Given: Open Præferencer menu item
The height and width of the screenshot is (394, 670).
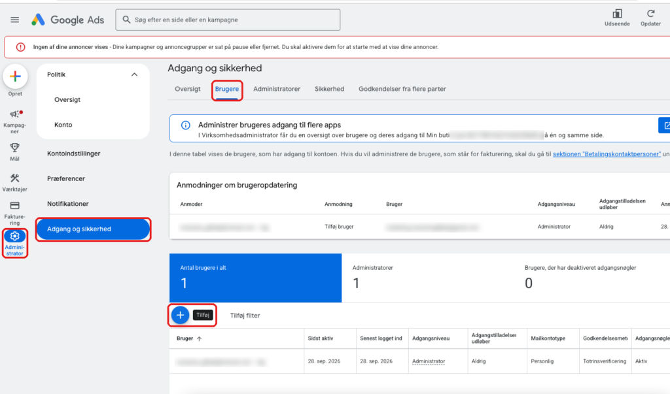Looking at the screenshot, I should (x=66, y=178).
